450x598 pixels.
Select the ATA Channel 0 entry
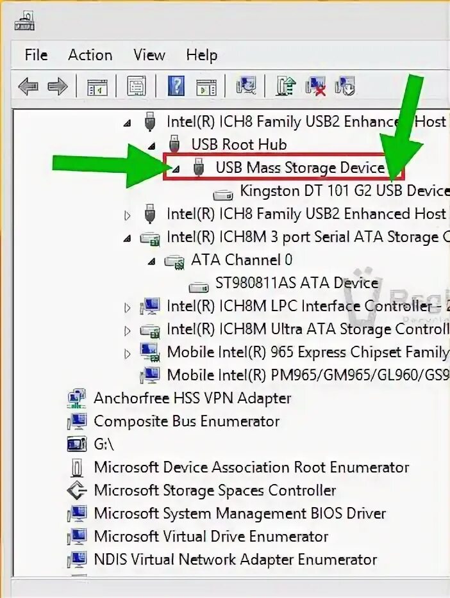click(x=242, y=260)
